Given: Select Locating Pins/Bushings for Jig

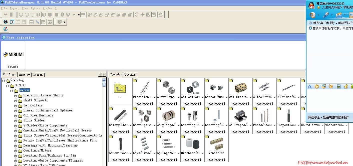Looking at the screenshot, I should [x=50, y=155].
